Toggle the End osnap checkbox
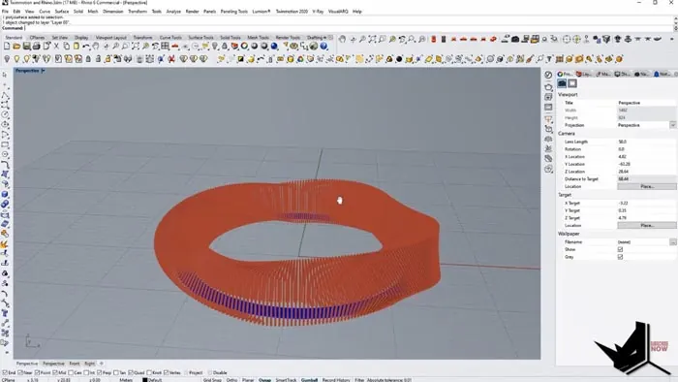This screenshot has width=678, height=382. pos(5,372)
